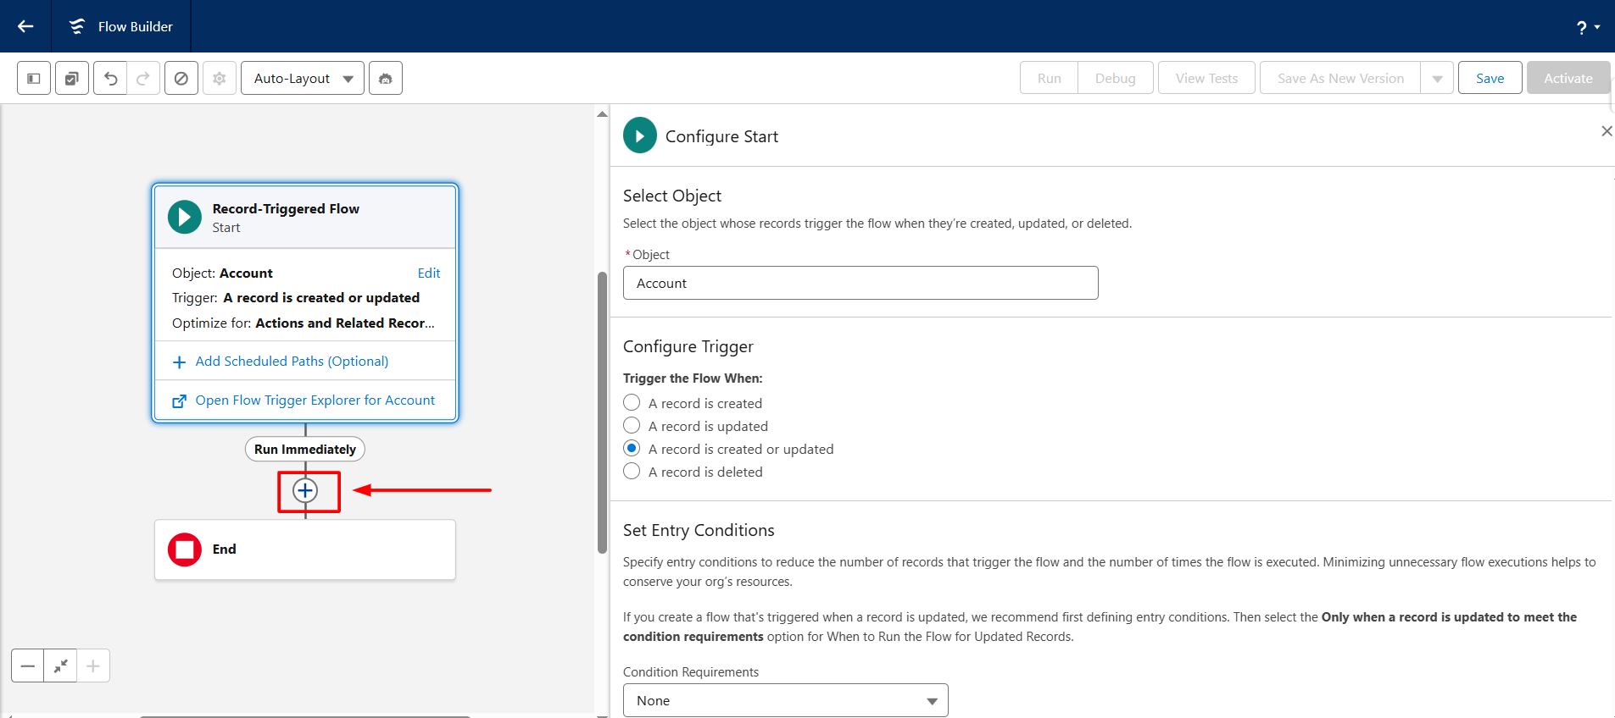Viewport: 1615px width, 718px height.
Task: Select 'A record is updated' trigger option
Action: (632, 426)
